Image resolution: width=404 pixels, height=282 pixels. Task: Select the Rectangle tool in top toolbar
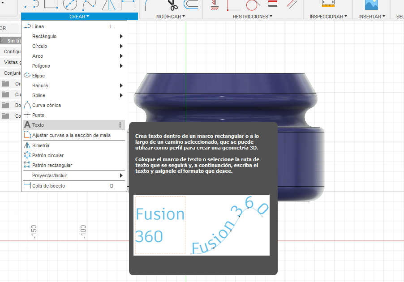pyautogui.click(x=51, y=4)
